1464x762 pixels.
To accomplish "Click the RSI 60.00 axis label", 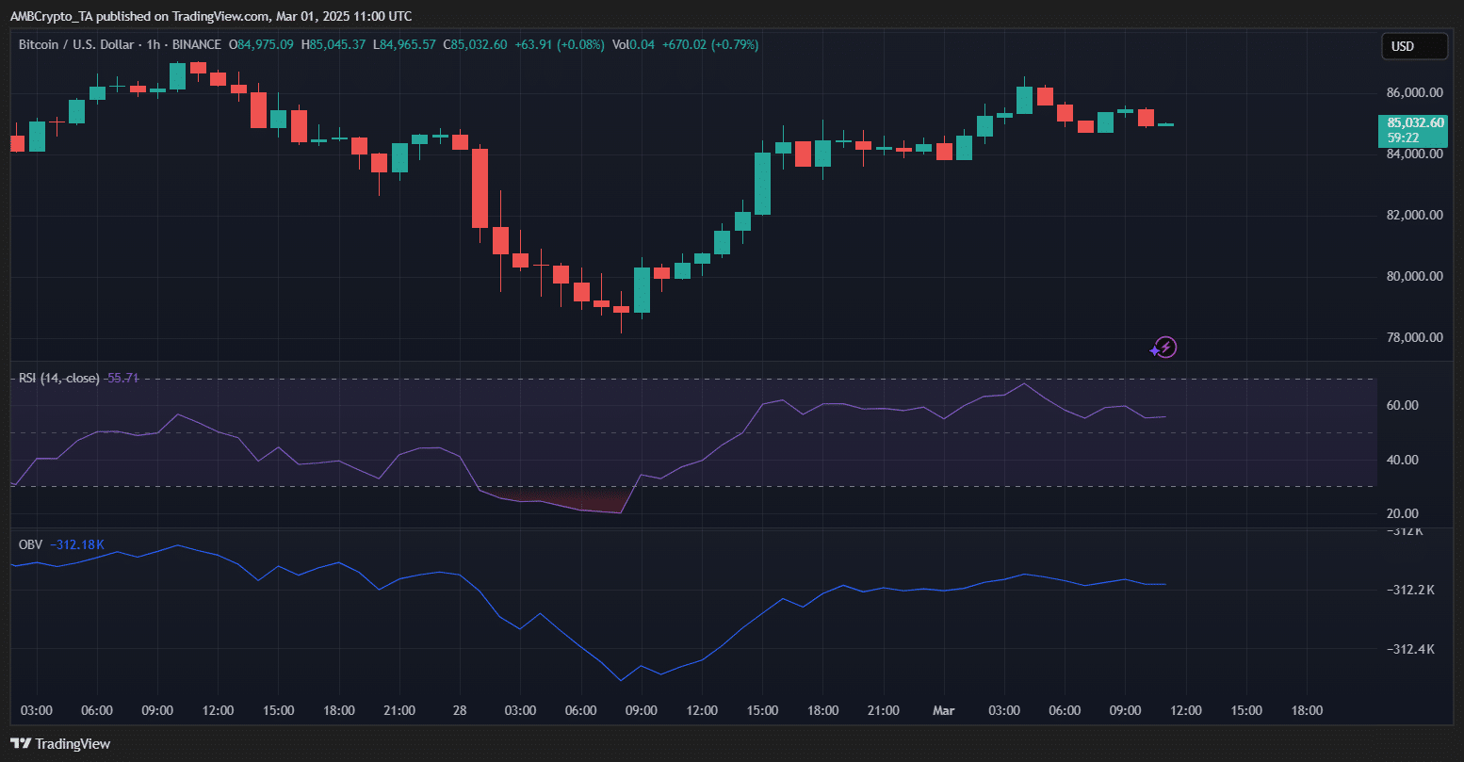I will tap(1402, 406).
